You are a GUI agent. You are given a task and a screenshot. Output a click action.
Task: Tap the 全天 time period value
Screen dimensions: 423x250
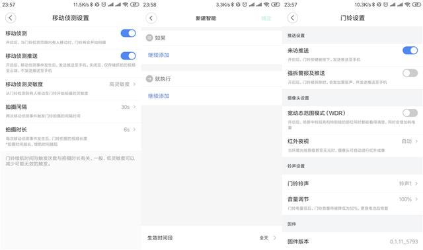(264, 238)
